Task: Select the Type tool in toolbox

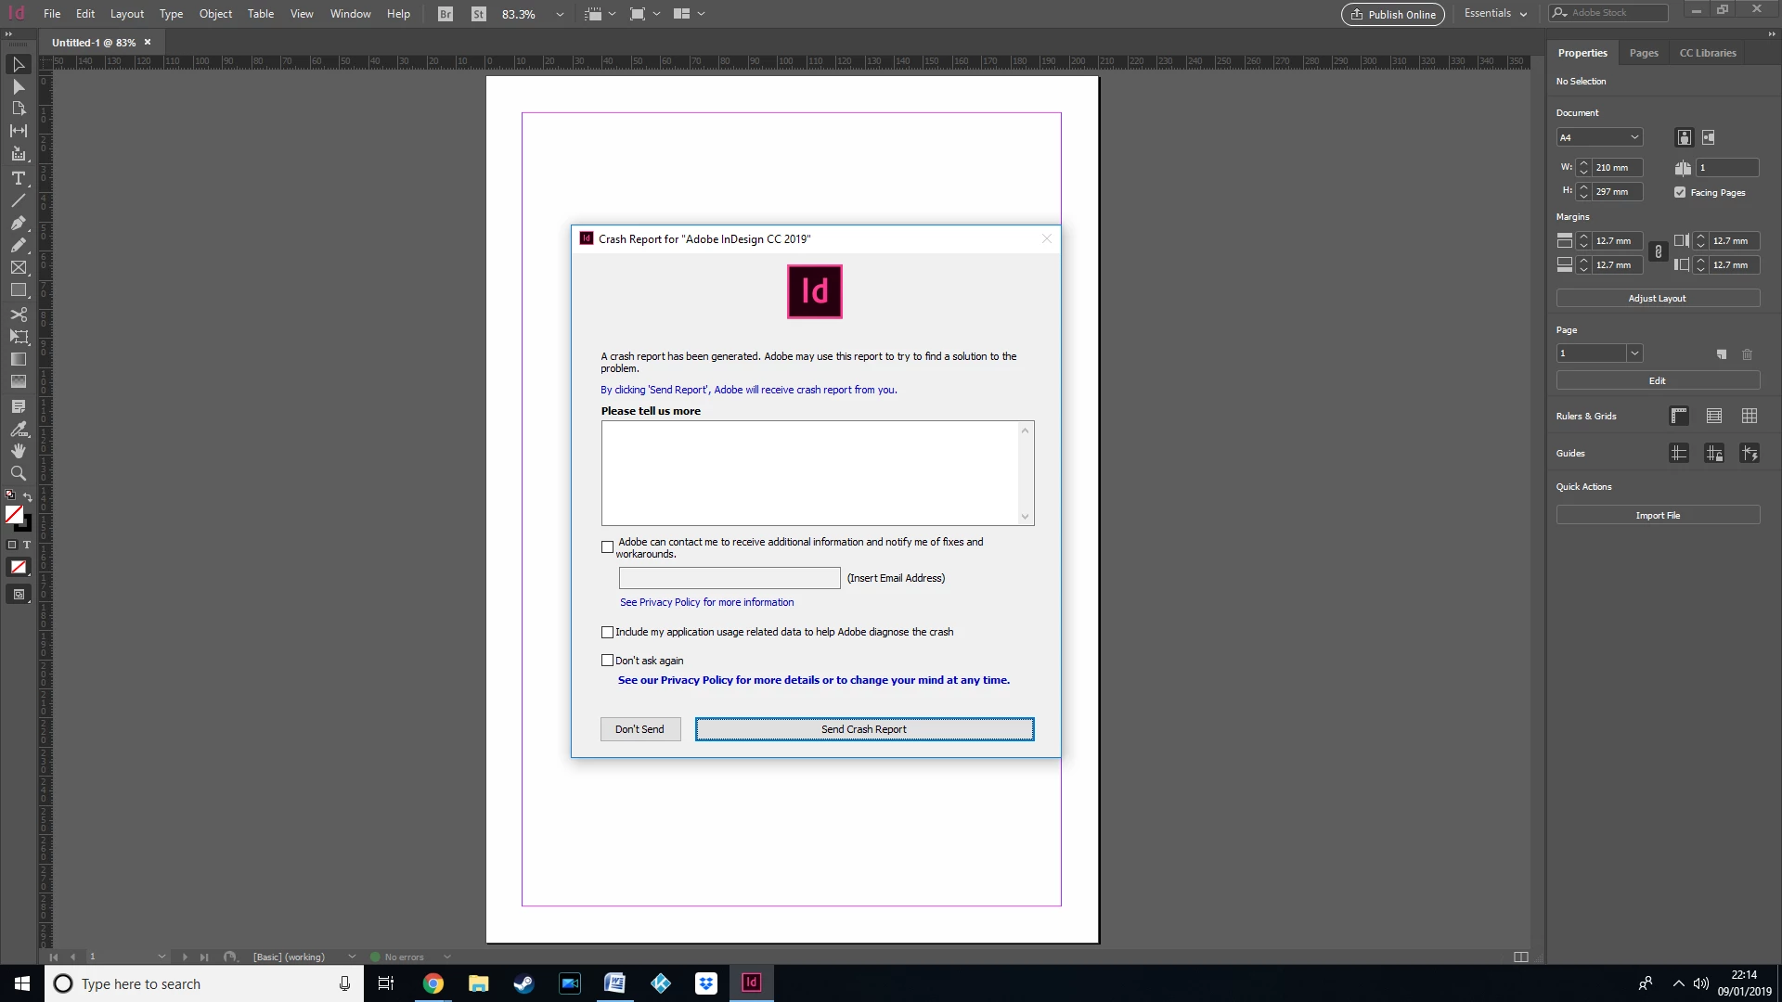Action: click(x=18, y=178)
